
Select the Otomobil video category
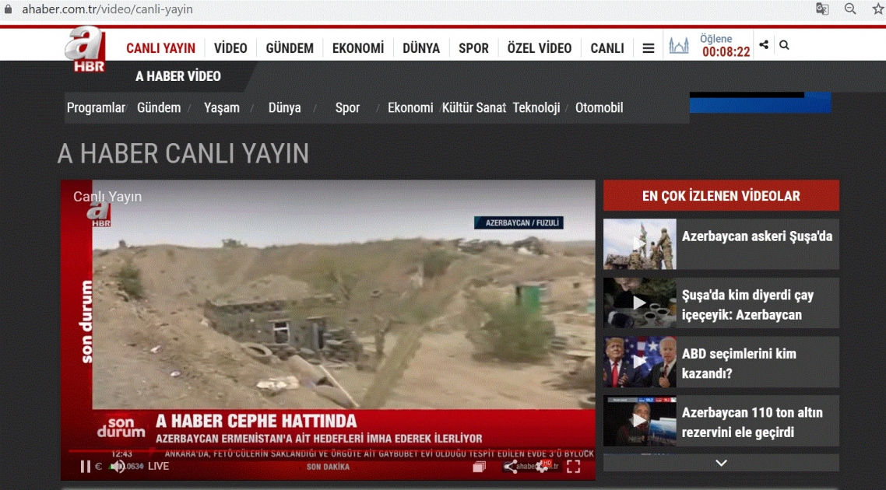(599, 108)
